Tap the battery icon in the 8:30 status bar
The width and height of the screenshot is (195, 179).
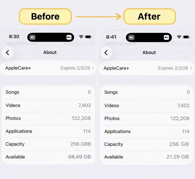[x=88, y=37]
